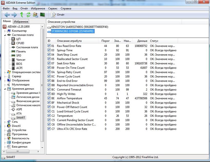Switch to the Меню tab
Viewport: 210px width, 162px height.
click(x=7, y=21)
